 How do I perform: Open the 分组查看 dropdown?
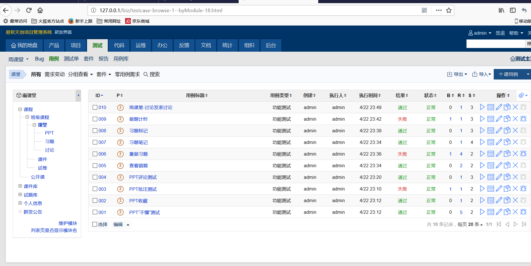point(80,74)
